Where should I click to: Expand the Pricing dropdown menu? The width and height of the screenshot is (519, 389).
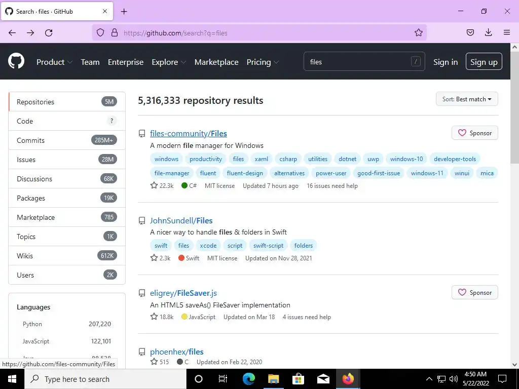pos(263,62)
